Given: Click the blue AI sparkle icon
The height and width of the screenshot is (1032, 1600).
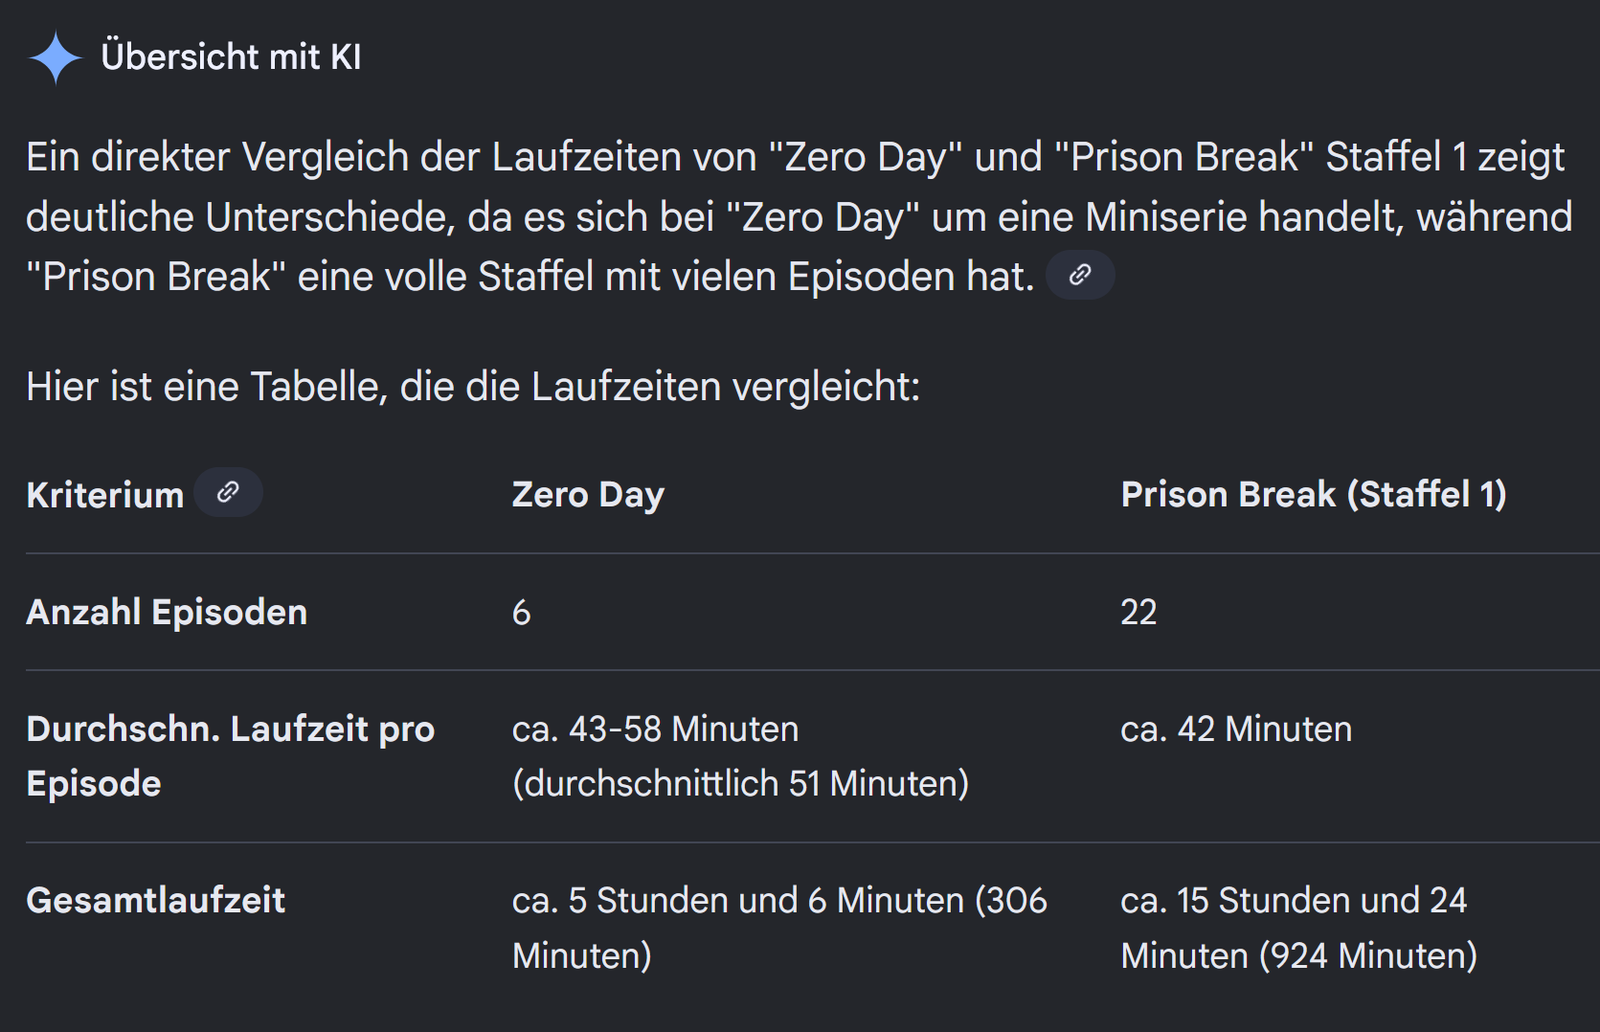Looking at the screenshot, I should [56, 57].
